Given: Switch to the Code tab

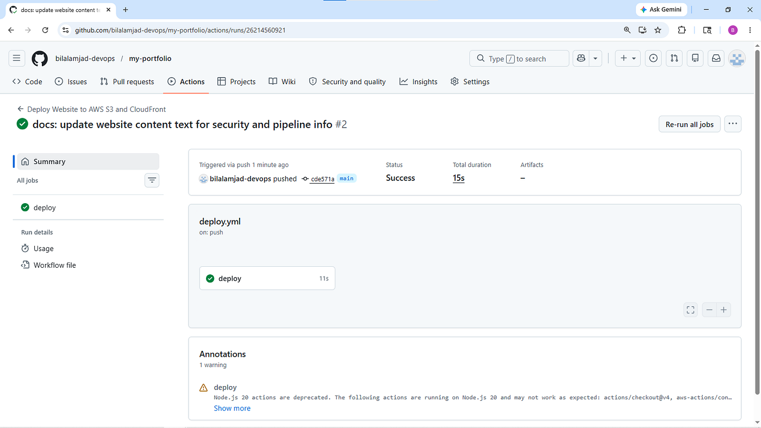Looking at the screenshot, I should [x=27, y=81].
